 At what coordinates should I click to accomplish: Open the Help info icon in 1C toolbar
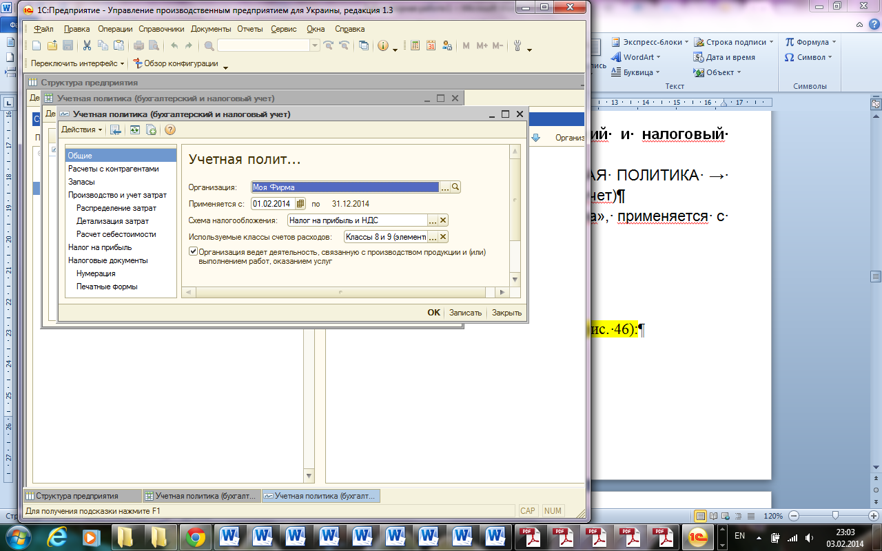coord(383,45)
